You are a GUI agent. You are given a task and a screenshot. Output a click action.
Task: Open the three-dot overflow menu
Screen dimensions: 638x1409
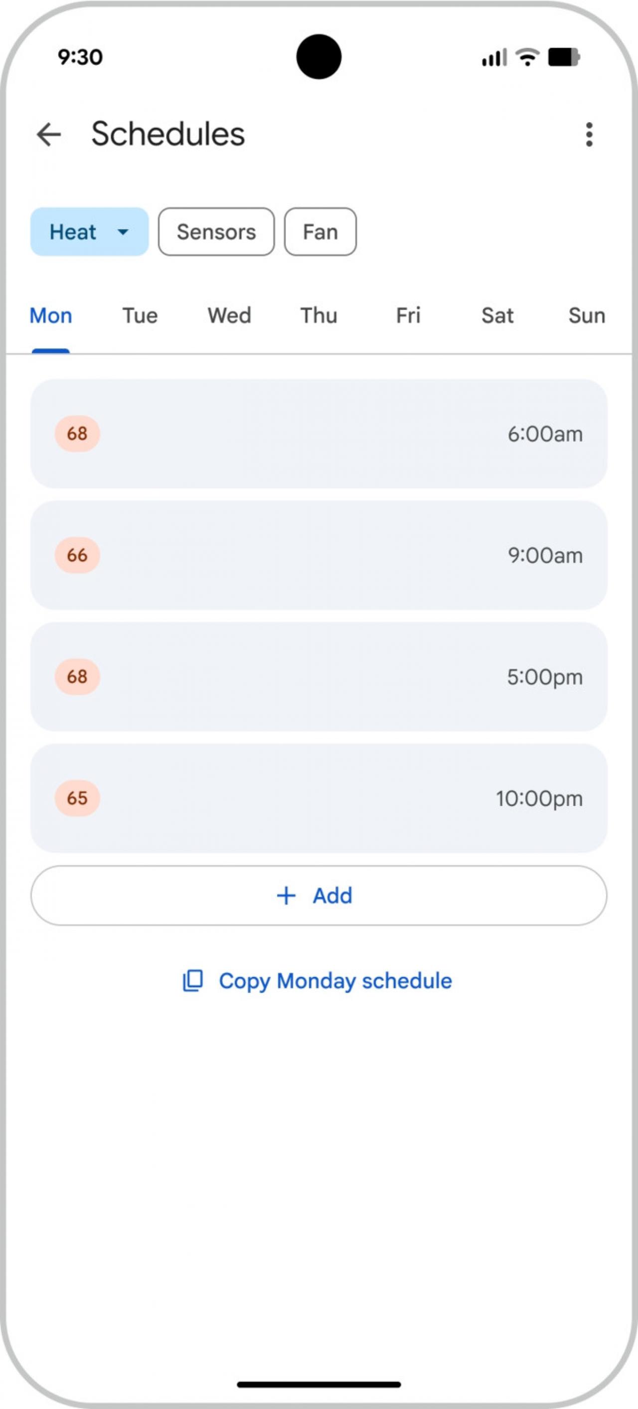click(589, 135)
